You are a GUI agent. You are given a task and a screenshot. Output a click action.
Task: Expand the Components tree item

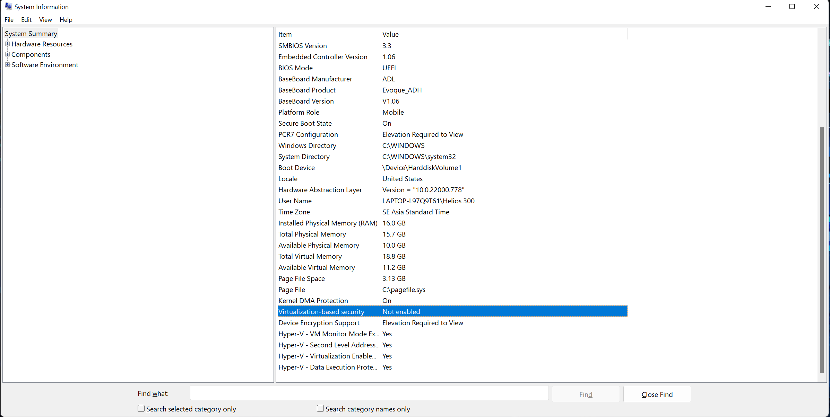8,54
